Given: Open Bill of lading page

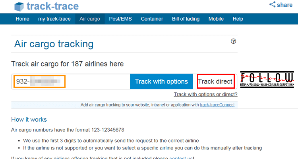Looking at the screenshot, I should tap(186, 19).
